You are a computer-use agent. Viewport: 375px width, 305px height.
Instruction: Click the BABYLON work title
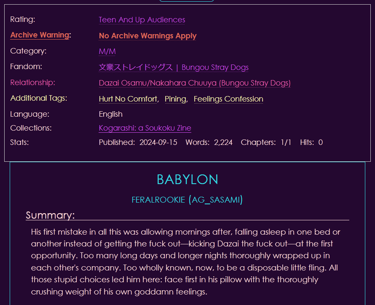point(187,179)
